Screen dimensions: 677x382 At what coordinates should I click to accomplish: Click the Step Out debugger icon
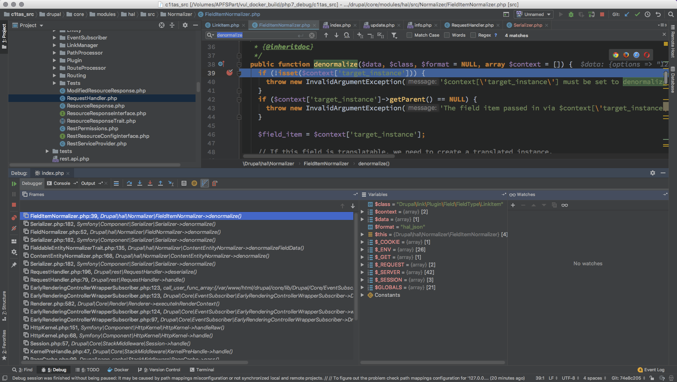tap(160, 183)
